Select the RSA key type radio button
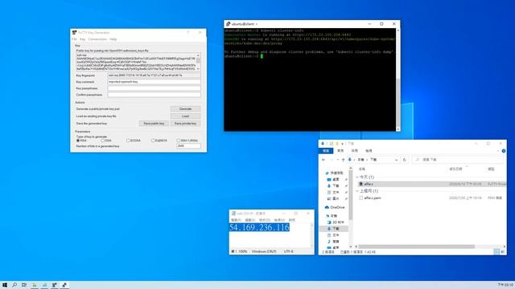Image resolution: width=515 pixels, height=289 pixels. [x=78, y=140]
